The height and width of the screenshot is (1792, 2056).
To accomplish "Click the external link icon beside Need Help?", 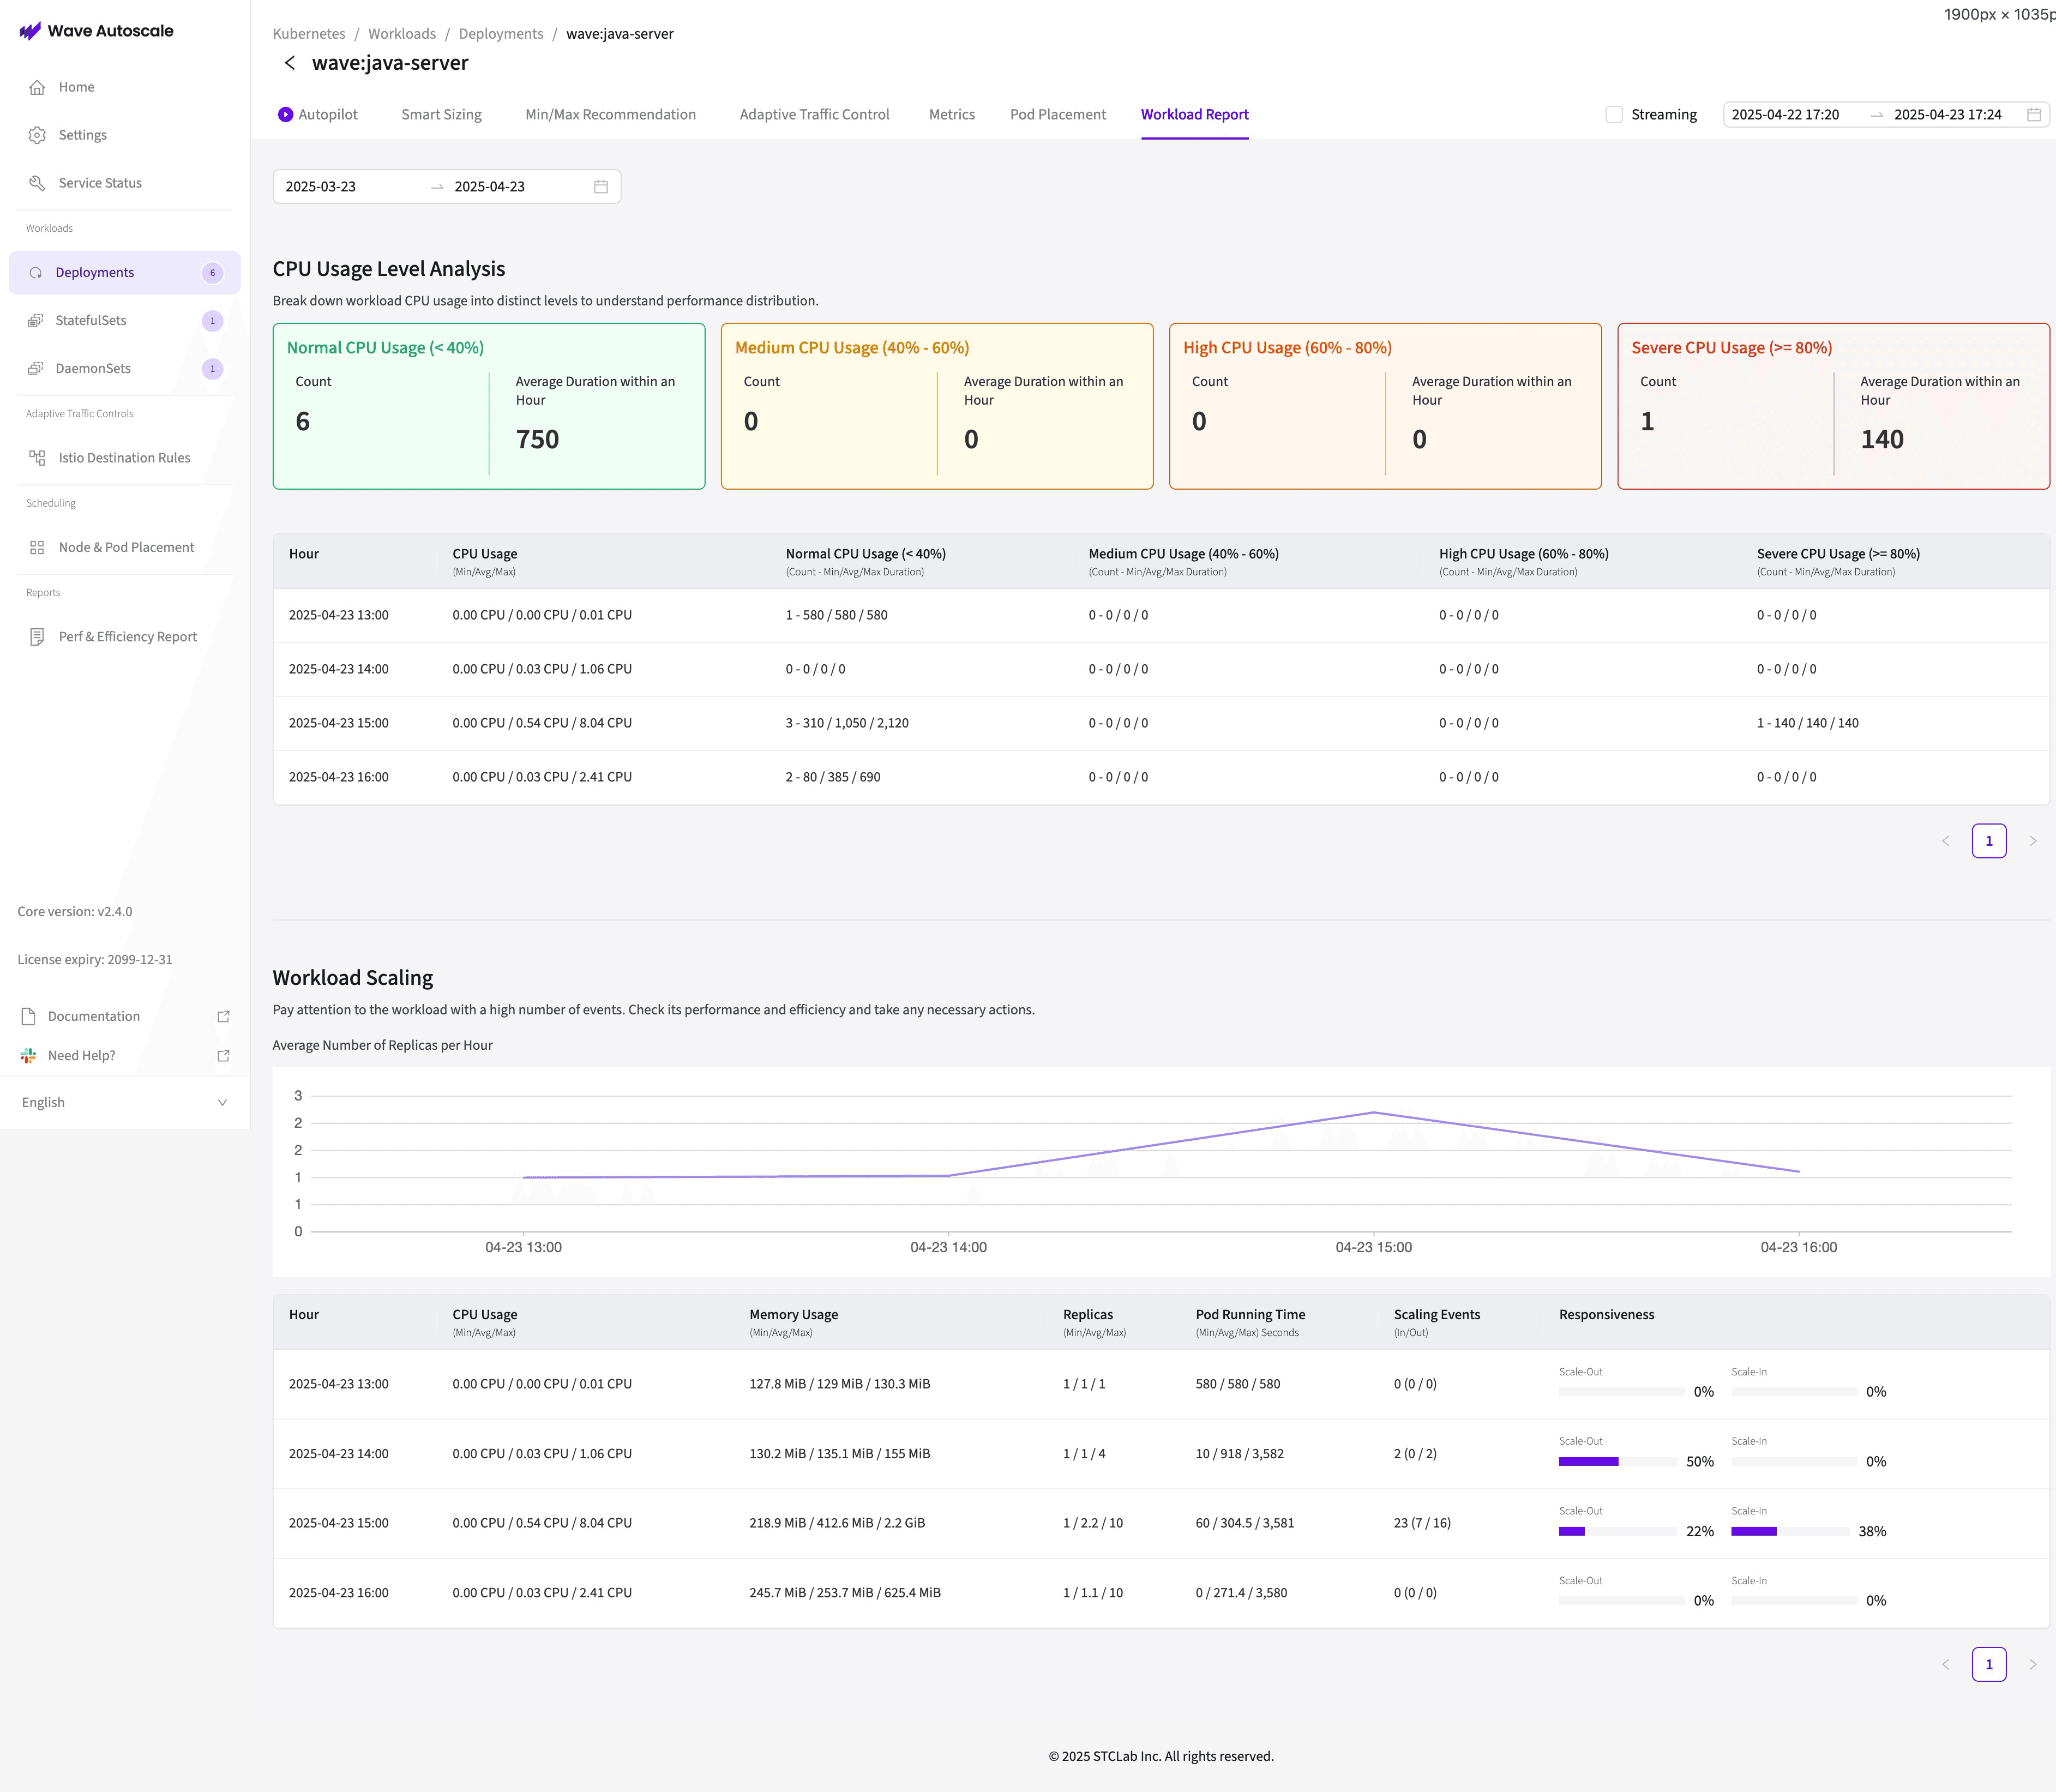I will [x=224, y=1056].
